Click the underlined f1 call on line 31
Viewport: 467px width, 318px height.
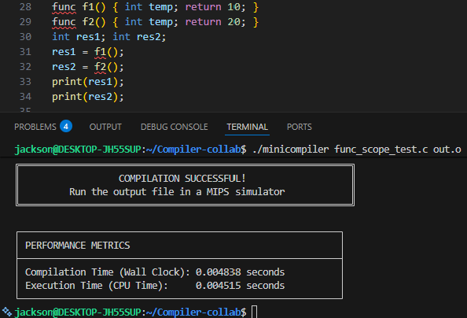(100, 52)
